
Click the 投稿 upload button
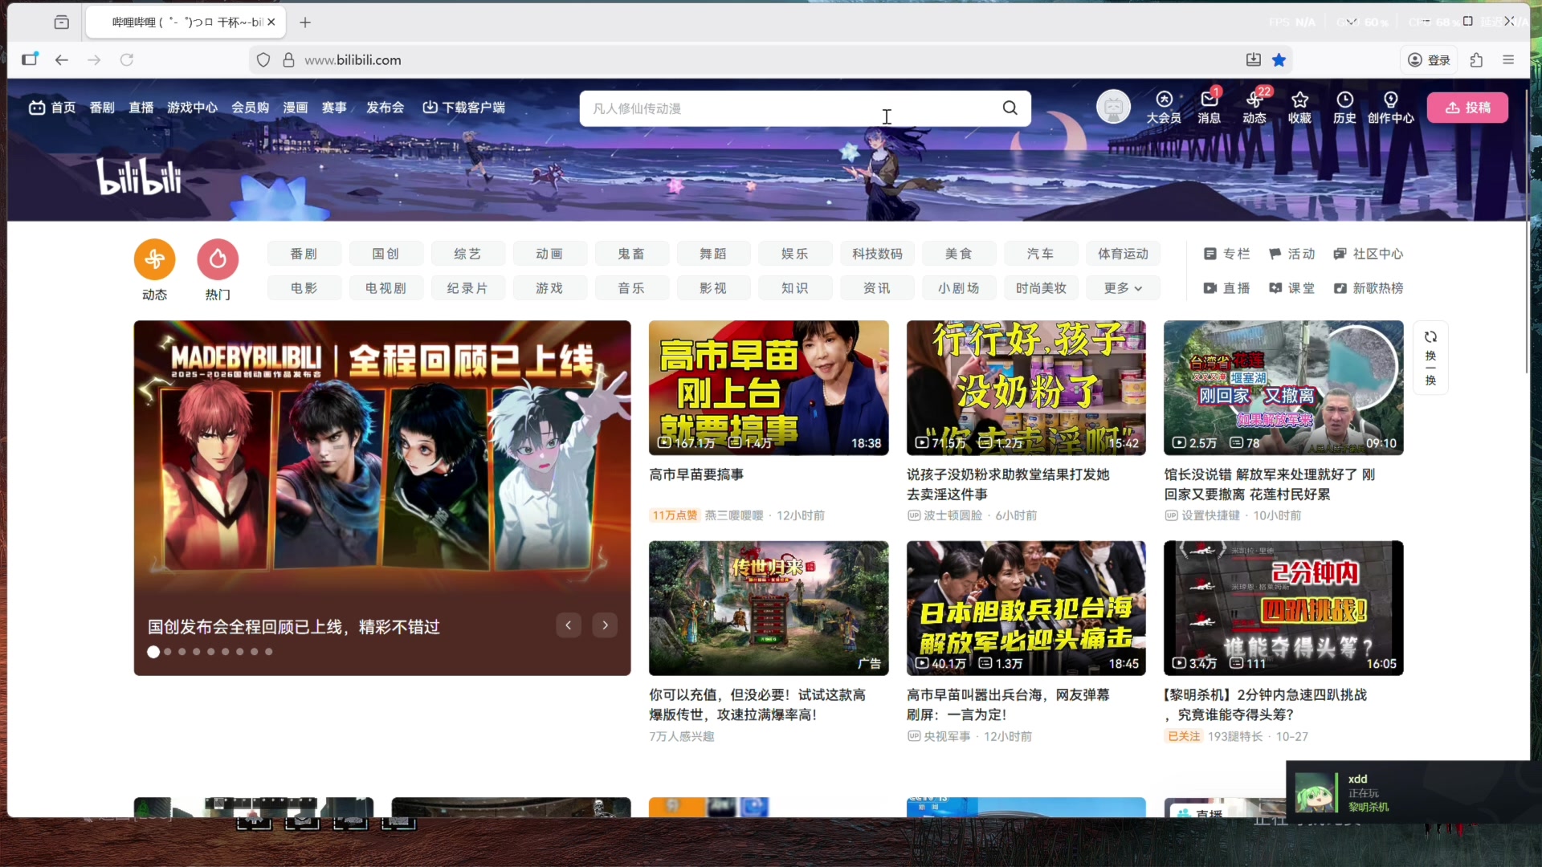click(x=1467, y=107)
